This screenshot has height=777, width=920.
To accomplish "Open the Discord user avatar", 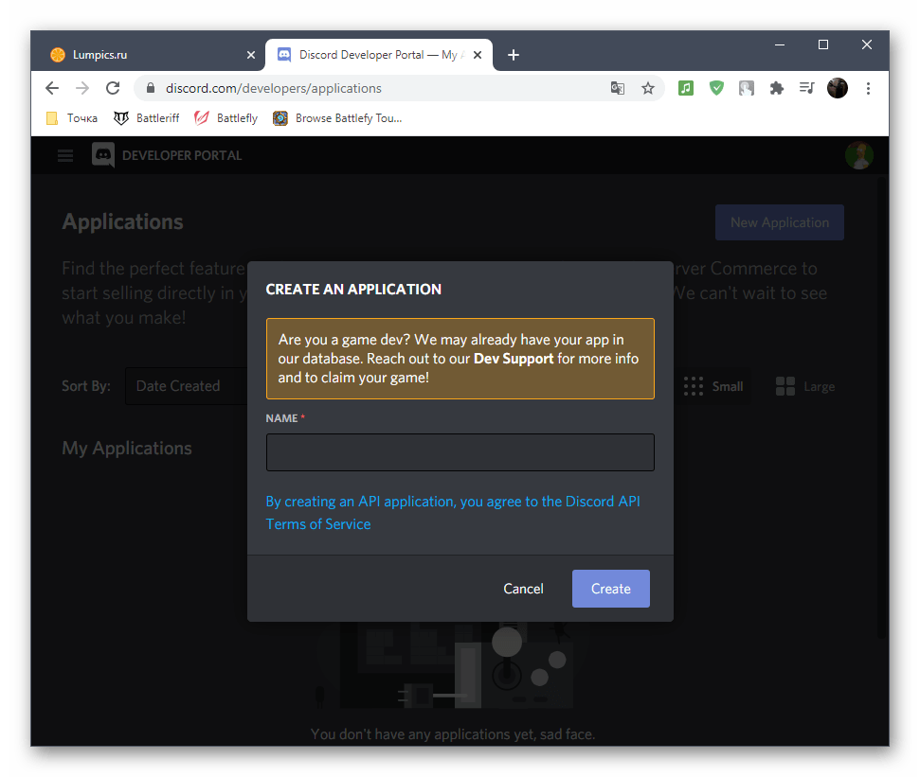I will [859, 155].
